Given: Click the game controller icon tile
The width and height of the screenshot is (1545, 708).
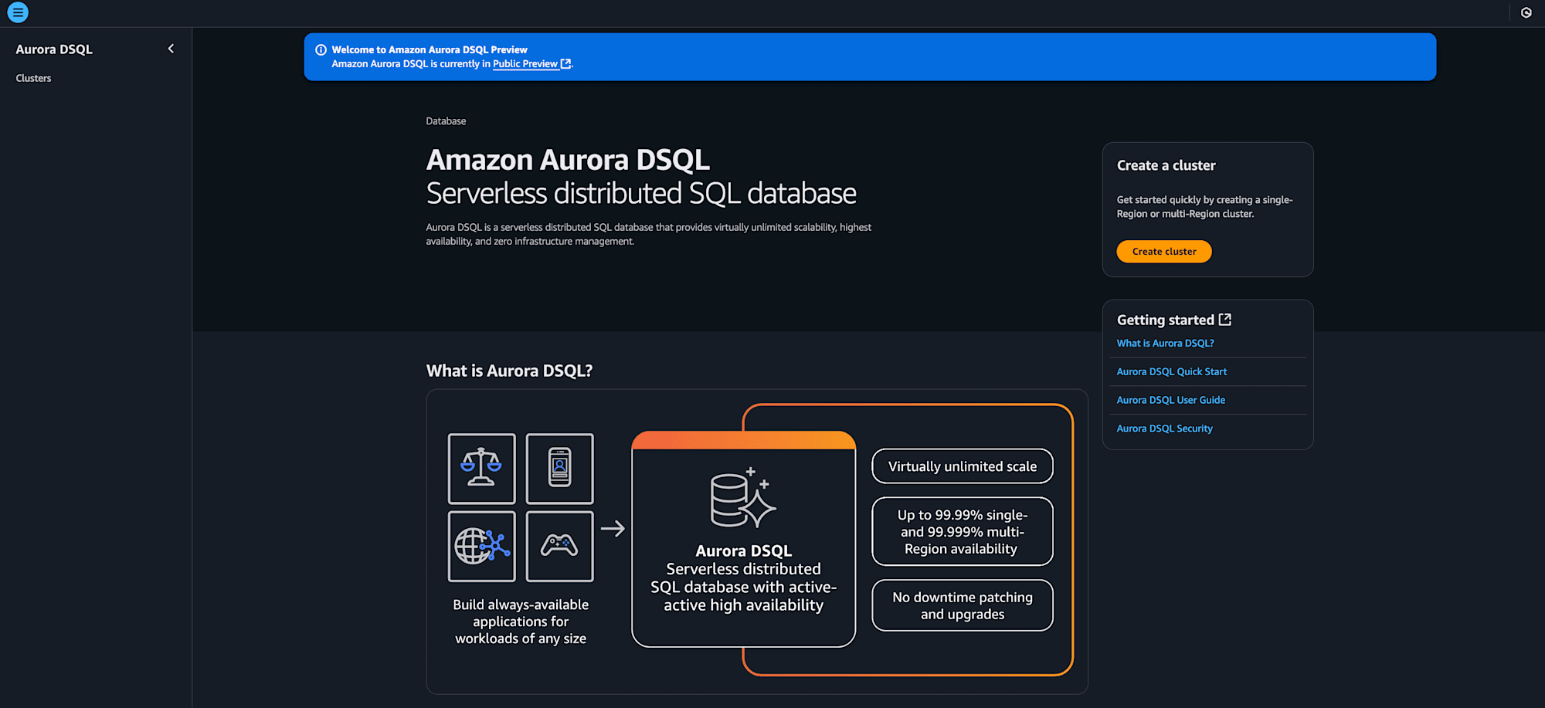Looking at the screenshot, I should (x=559, y=547).
